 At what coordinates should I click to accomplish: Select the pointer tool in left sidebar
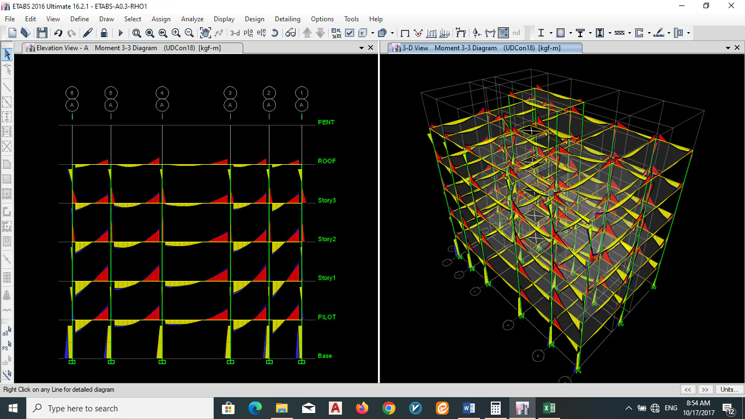click(x=7, y=54)
